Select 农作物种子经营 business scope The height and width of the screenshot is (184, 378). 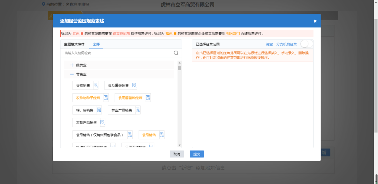[x=88, y=98]
